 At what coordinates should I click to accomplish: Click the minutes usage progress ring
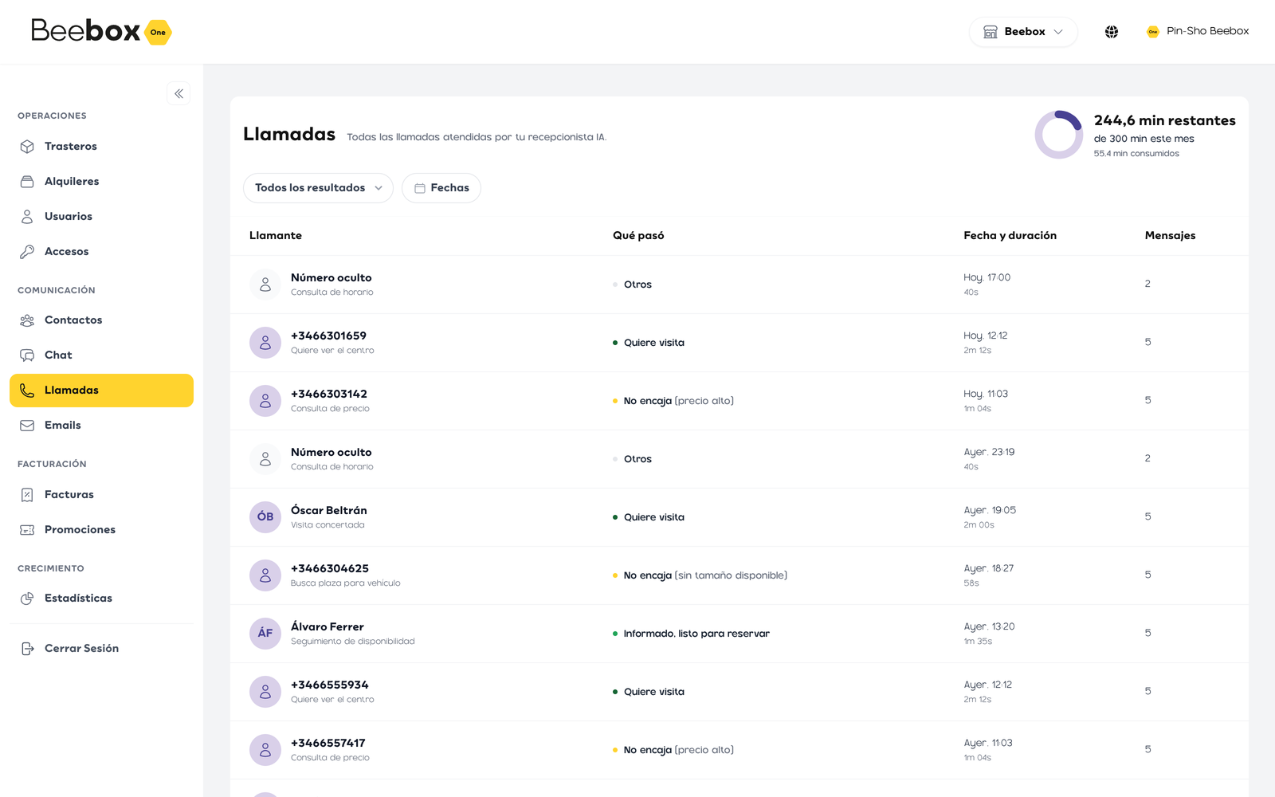[x=1058, y=135]
